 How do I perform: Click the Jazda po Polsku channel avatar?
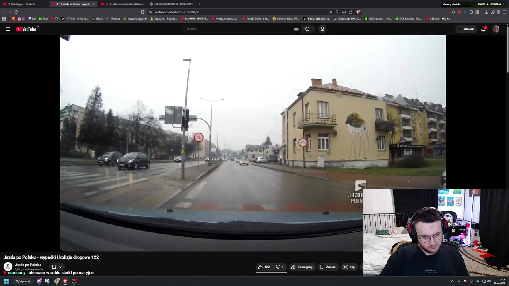pos(8,267)
